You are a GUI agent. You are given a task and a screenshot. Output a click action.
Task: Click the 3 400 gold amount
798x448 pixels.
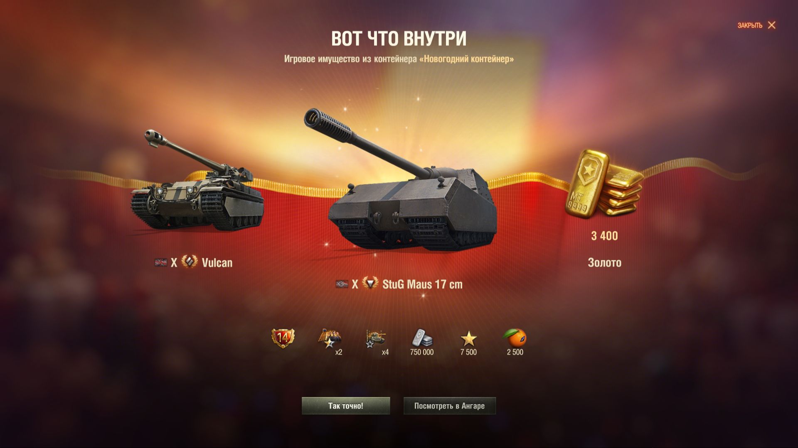coord(604,236)
